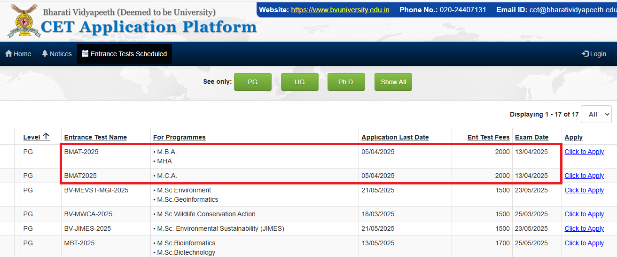Open the Login page
This screenshot has width=617, height=257.
pos(594,54)
